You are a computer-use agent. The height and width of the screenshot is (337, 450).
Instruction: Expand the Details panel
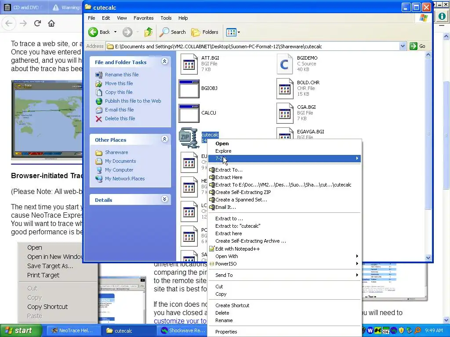click(164, 199)
